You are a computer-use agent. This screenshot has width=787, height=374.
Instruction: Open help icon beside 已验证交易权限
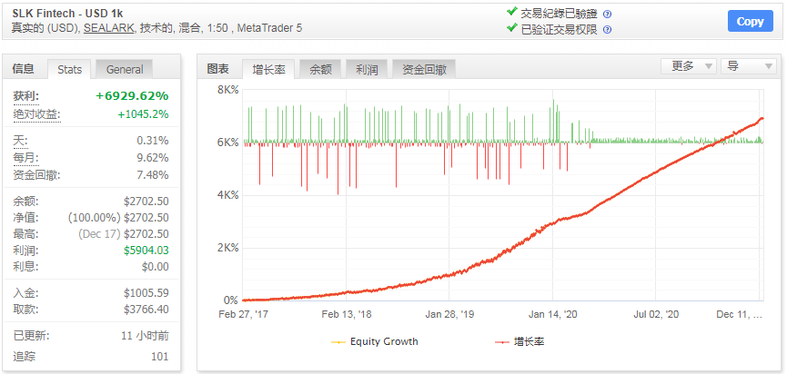(x=607, y=30)
